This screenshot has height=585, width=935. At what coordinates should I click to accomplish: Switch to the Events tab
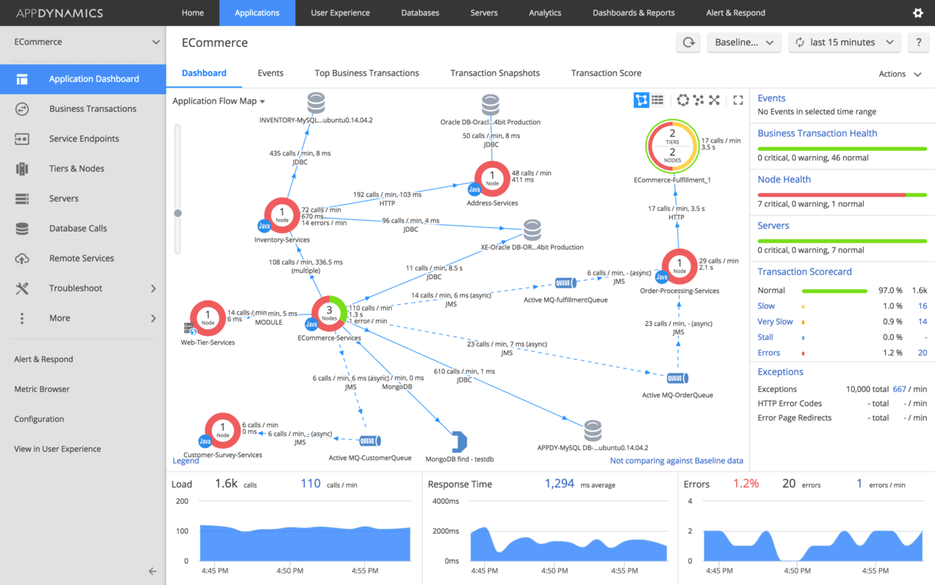click(x=271, y=73)
